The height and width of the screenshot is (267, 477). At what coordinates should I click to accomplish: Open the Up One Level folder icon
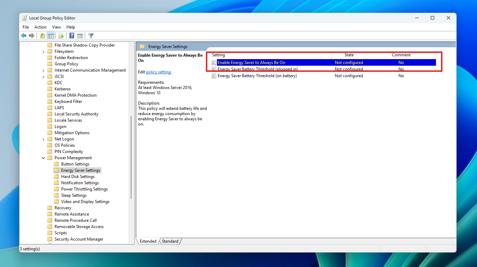click(42, 35)
